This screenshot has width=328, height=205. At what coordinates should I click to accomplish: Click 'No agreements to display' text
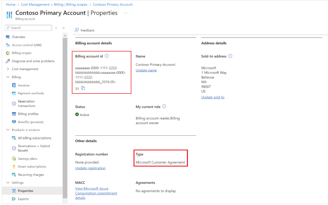click(156, 191)
